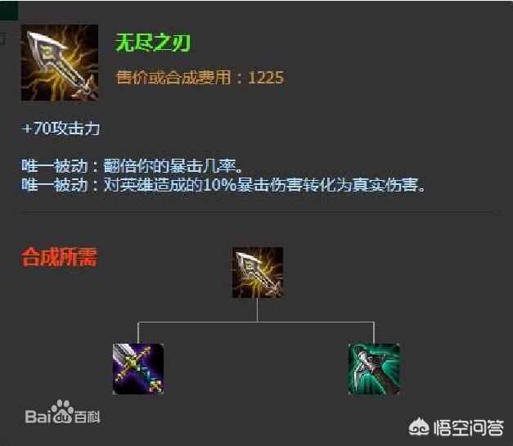Image resolution: width=513 pixels, height=446 pixels.
Task: Click the first 唯一被动 label
Action: tap(54, 166)
